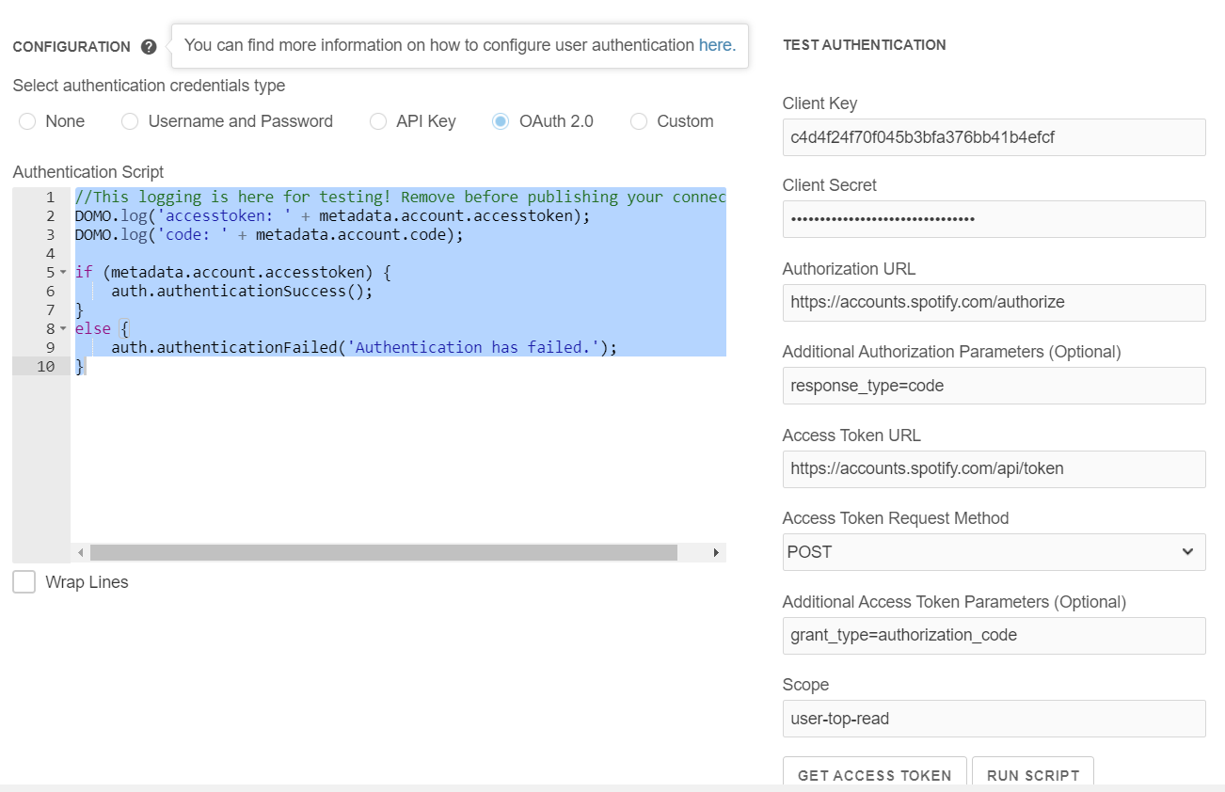Select the None credentials type

click(27, 121)
